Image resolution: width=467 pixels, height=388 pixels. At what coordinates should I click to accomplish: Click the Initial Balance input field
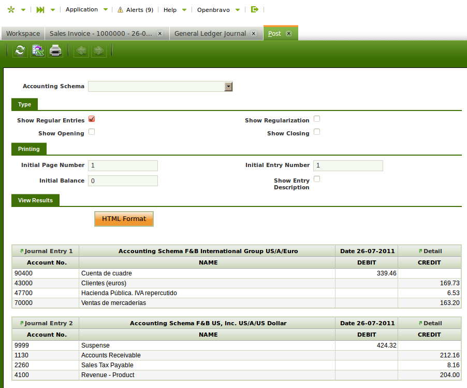click(x=123, y=181)
